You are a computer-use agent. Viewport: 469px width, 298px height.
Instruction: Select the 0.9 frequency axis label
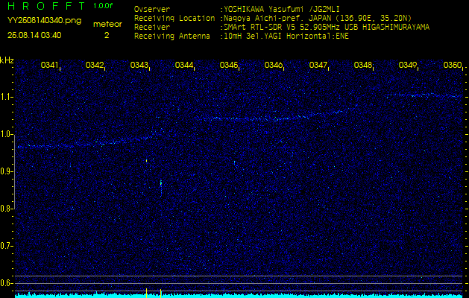(6, 171)
